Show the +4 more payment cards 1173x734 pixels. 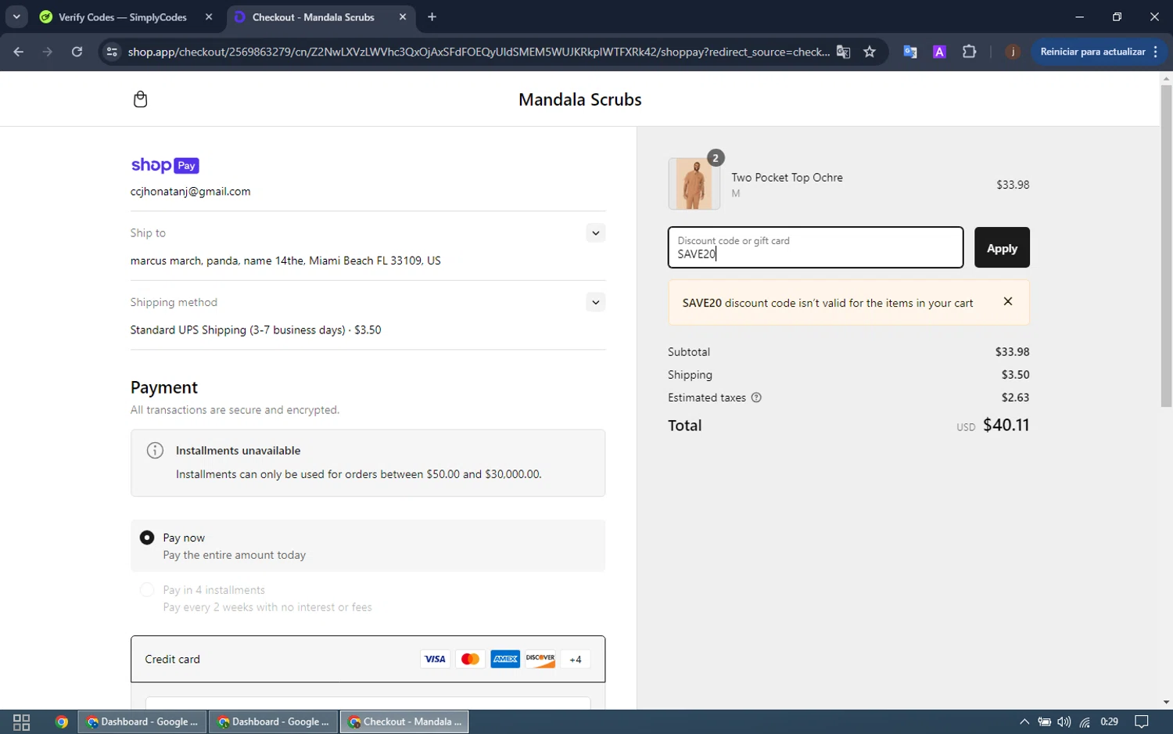coord(576,659)
